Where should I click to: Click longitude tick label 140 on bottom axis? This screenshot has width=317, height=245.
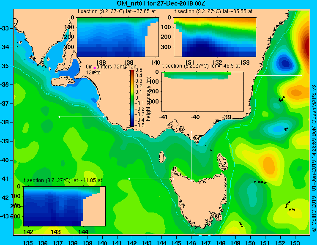coord(102,242)
